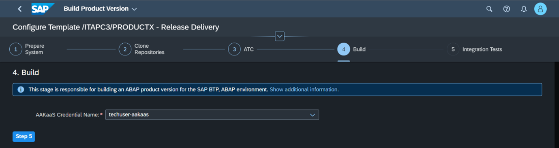
Task: Open the Build Product Version title dropdown
Action: (x=100, y=9)
